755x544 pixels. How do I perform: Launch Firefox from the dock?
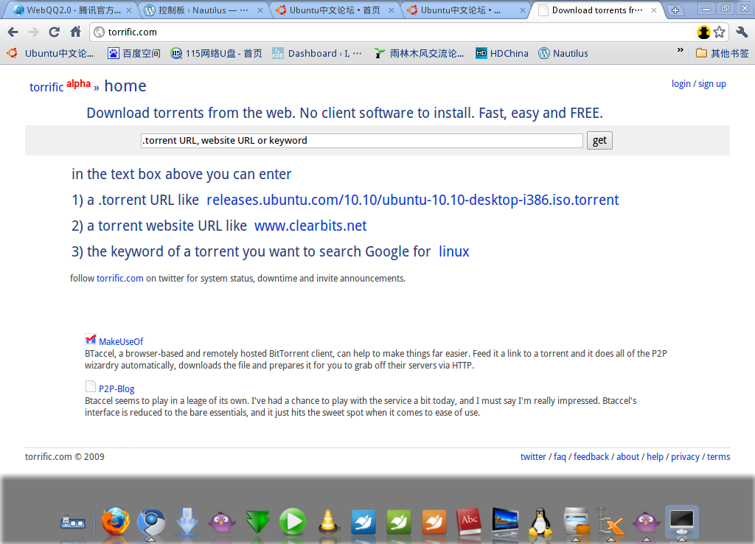pyautogui.click(x=115, y=521)
